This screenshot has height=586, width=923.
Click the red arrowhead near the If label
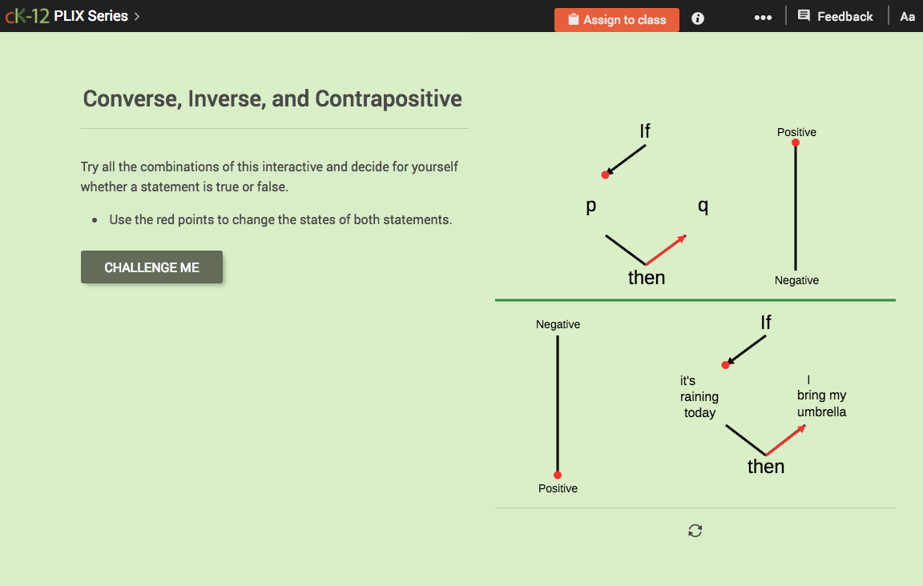click(x=683, y=238)
